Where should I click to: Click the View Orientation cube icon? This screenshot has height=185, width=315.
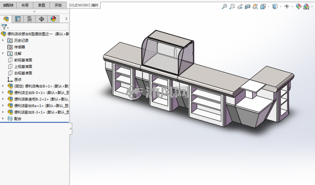(263, 7)
